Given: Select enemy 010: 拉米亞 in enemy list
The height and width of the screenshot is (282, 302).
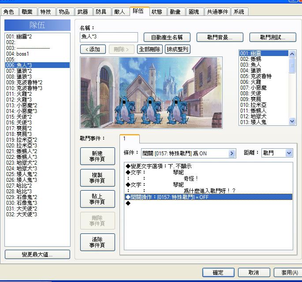Looking at the screenshot, I should click(x=264, y=105).
